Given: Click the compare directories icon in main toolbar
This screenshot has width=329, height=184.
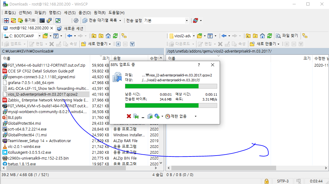Looking at the screenshot, I should point(6,20).
